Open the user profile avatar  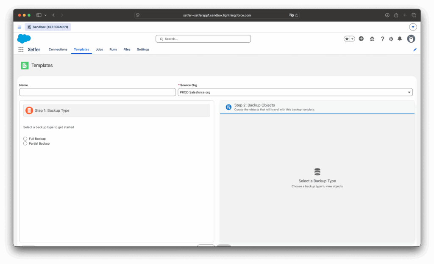click(411, 39)
